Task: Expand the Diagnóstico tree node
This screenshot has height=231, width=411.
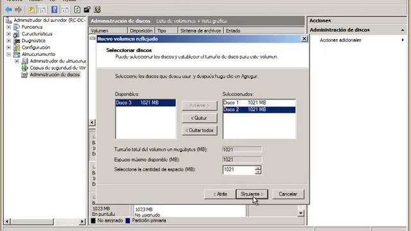Action: pyautogui.click(x=8, y=40)
